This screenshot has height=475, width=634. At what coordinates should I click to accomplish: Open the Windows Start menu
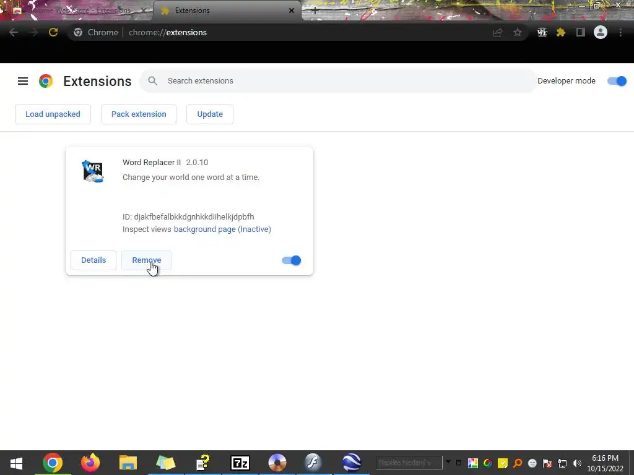coord(16,463)
